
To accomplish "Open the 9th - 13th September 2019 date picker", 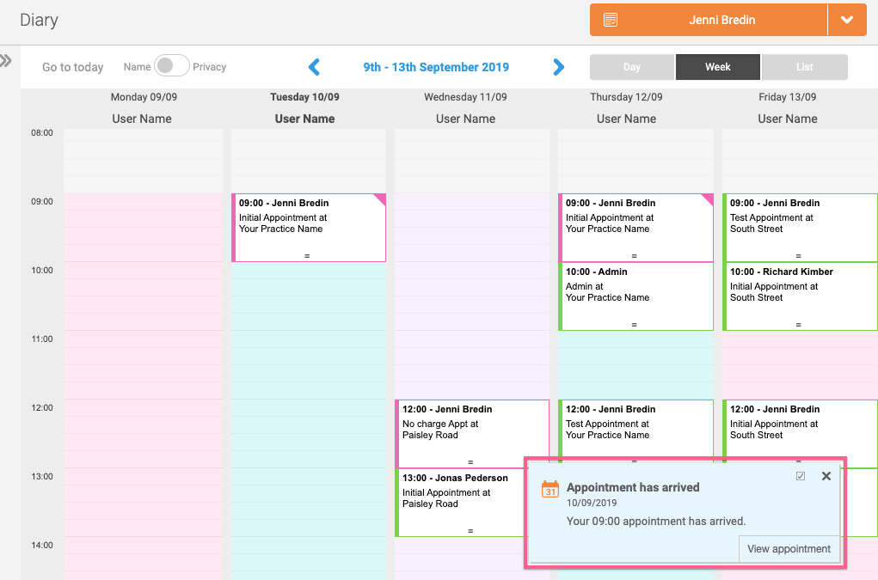I will coord(436,67).
